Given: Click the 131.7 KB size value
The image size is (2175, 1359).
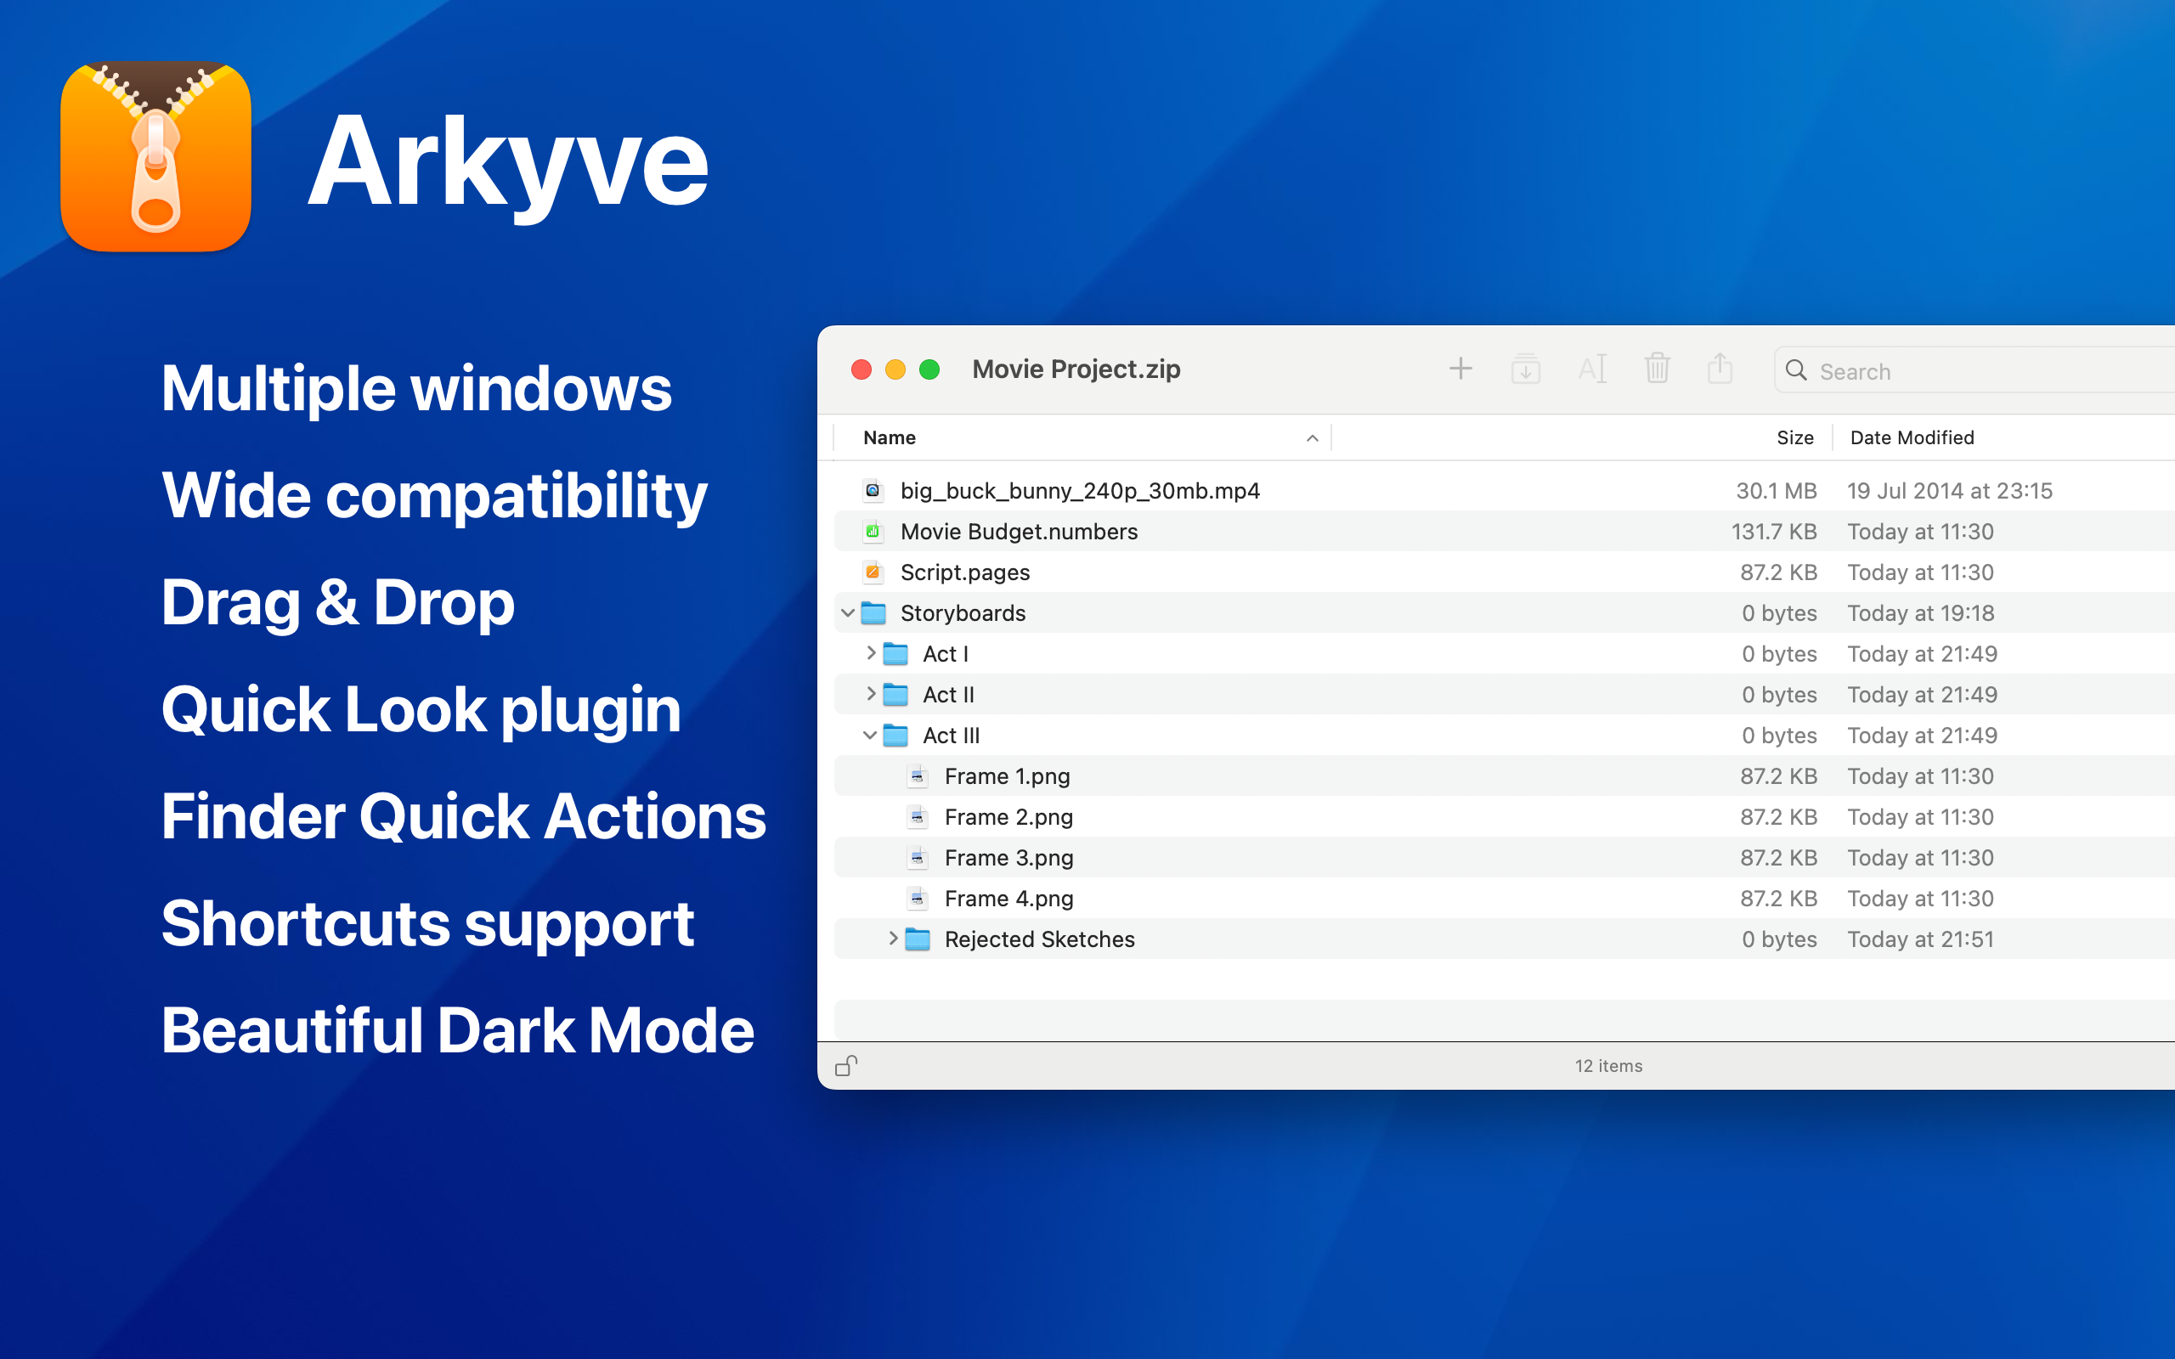Looking at the screenshot, I should pos(1774,531).
